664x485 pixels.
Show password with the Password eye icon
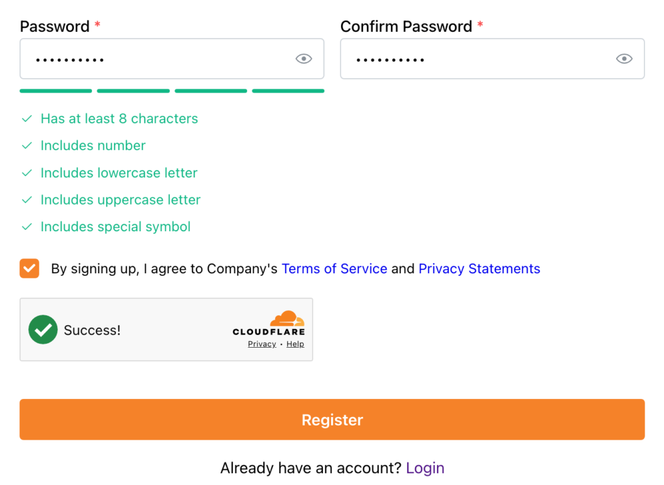point(303,59)
